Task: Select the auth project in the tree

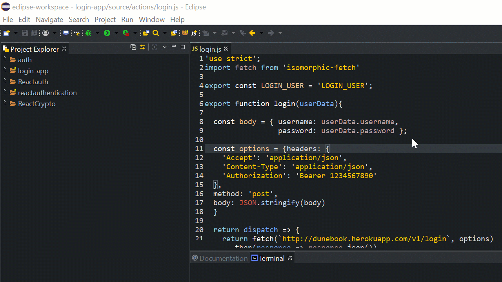Action: click(x=25, y=60)
